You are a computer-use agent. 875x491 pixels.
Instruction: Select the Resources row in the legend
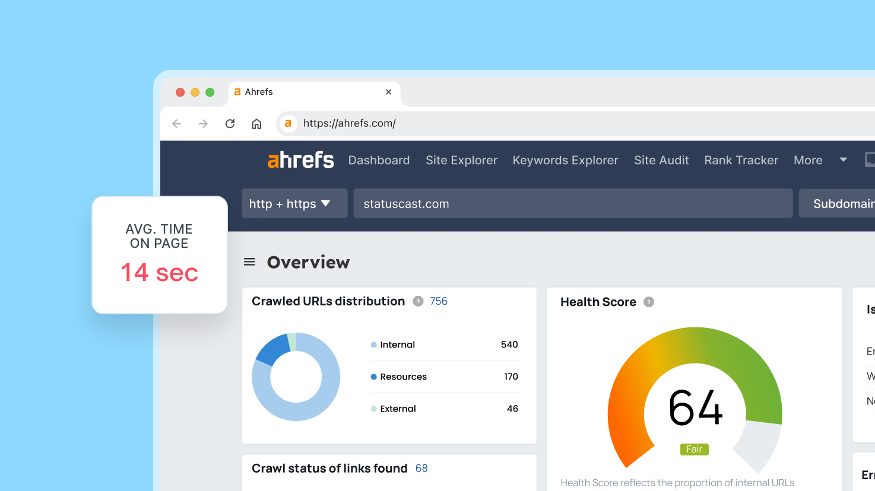(444, 377)
